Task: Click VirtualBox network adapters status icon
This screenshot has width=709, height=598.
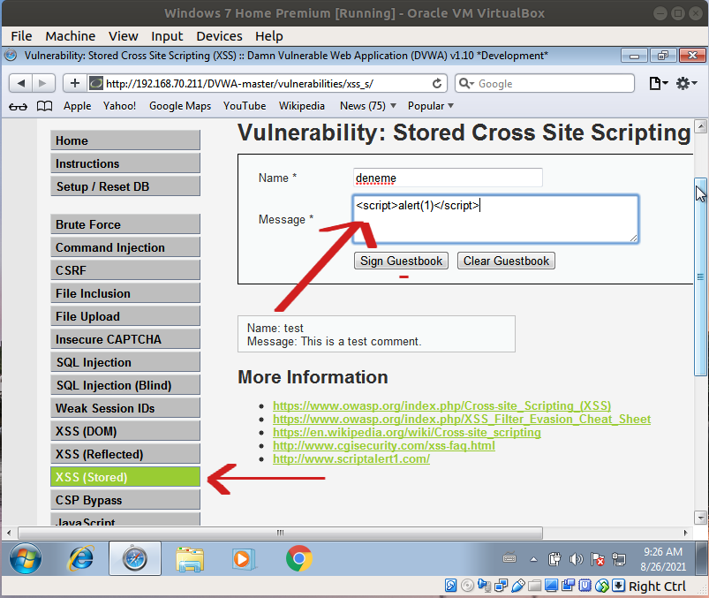Action: coord(501,586)
